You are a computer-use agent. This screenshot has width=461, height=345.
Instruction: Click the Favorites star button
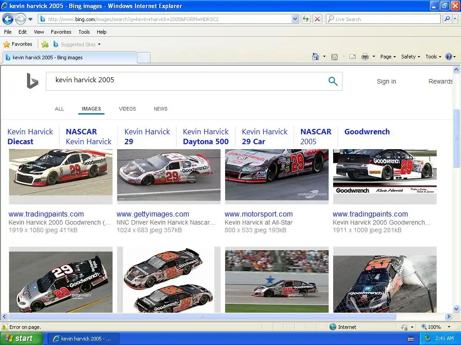point(18,44)
